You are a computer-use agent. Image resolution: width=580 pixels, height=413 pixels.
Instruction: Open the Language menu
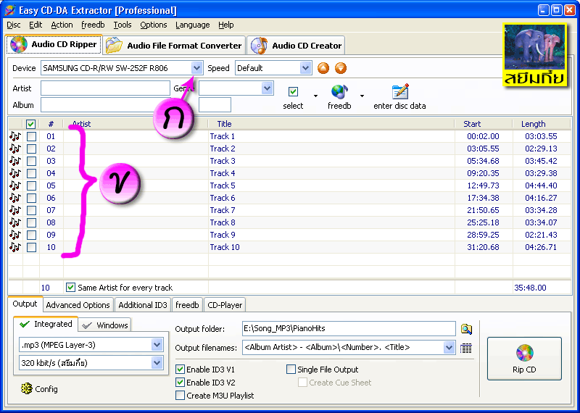pyautogui.click(x=193, y=25)
